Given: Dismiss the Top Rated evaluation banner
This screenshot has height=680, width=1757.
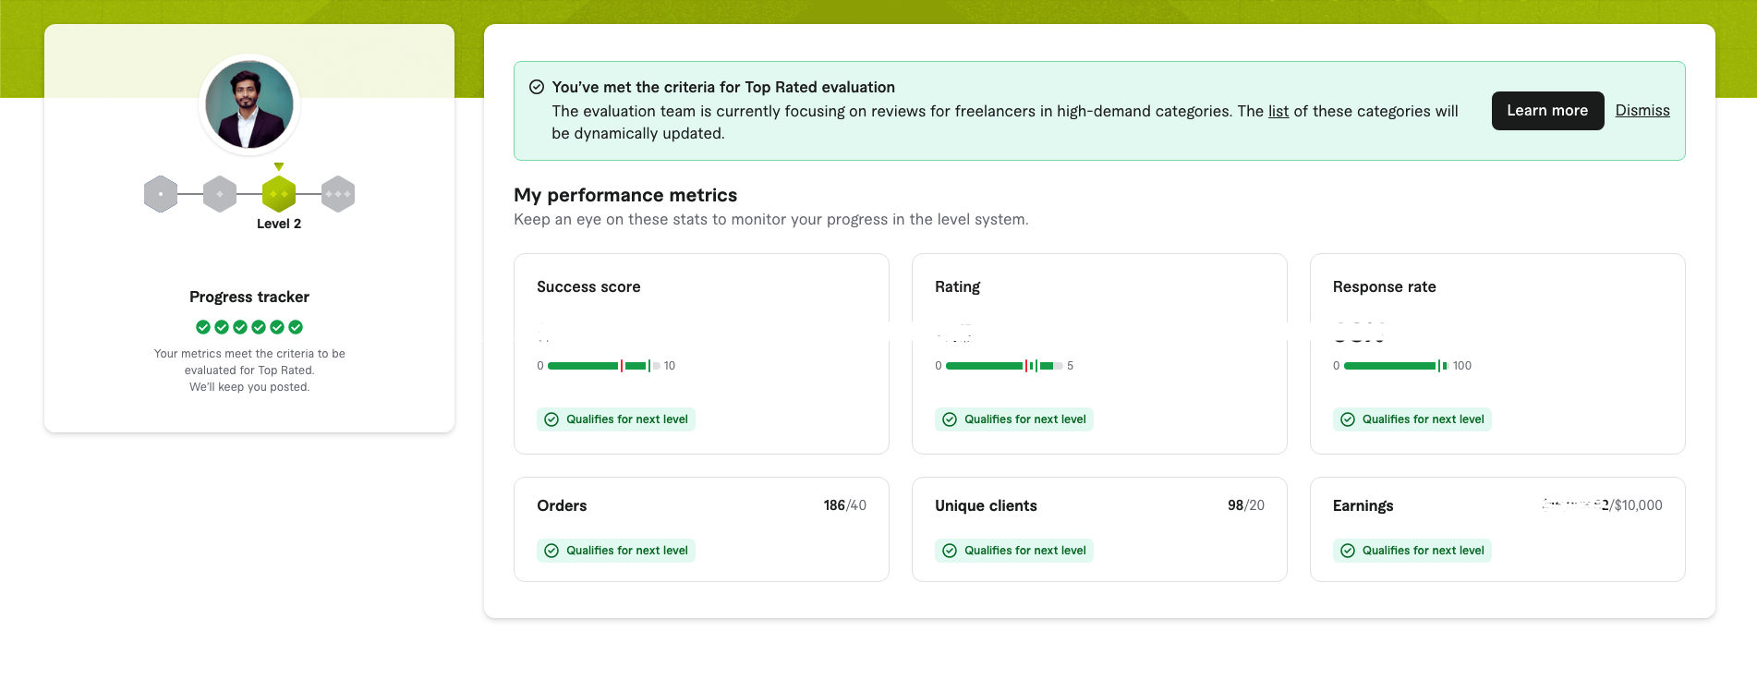Looking at the screenshot, I should [x=1642, y=110].
